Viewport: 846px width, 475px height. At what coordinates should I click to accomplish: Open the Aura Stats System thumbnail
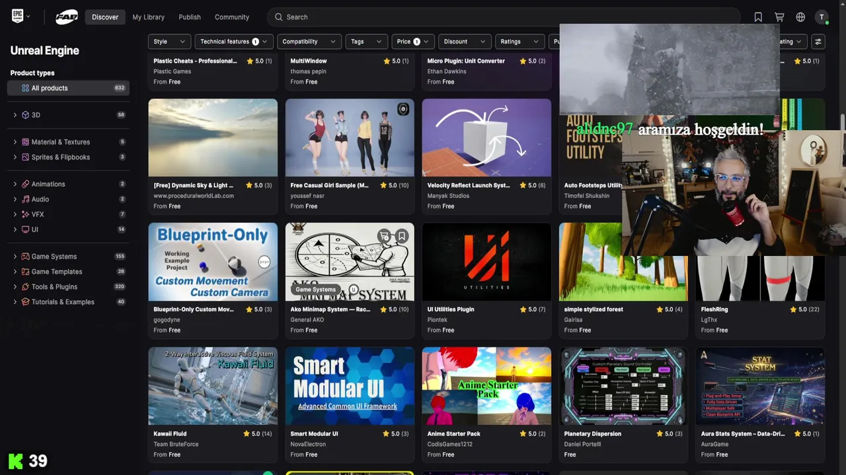pos(760,386)
